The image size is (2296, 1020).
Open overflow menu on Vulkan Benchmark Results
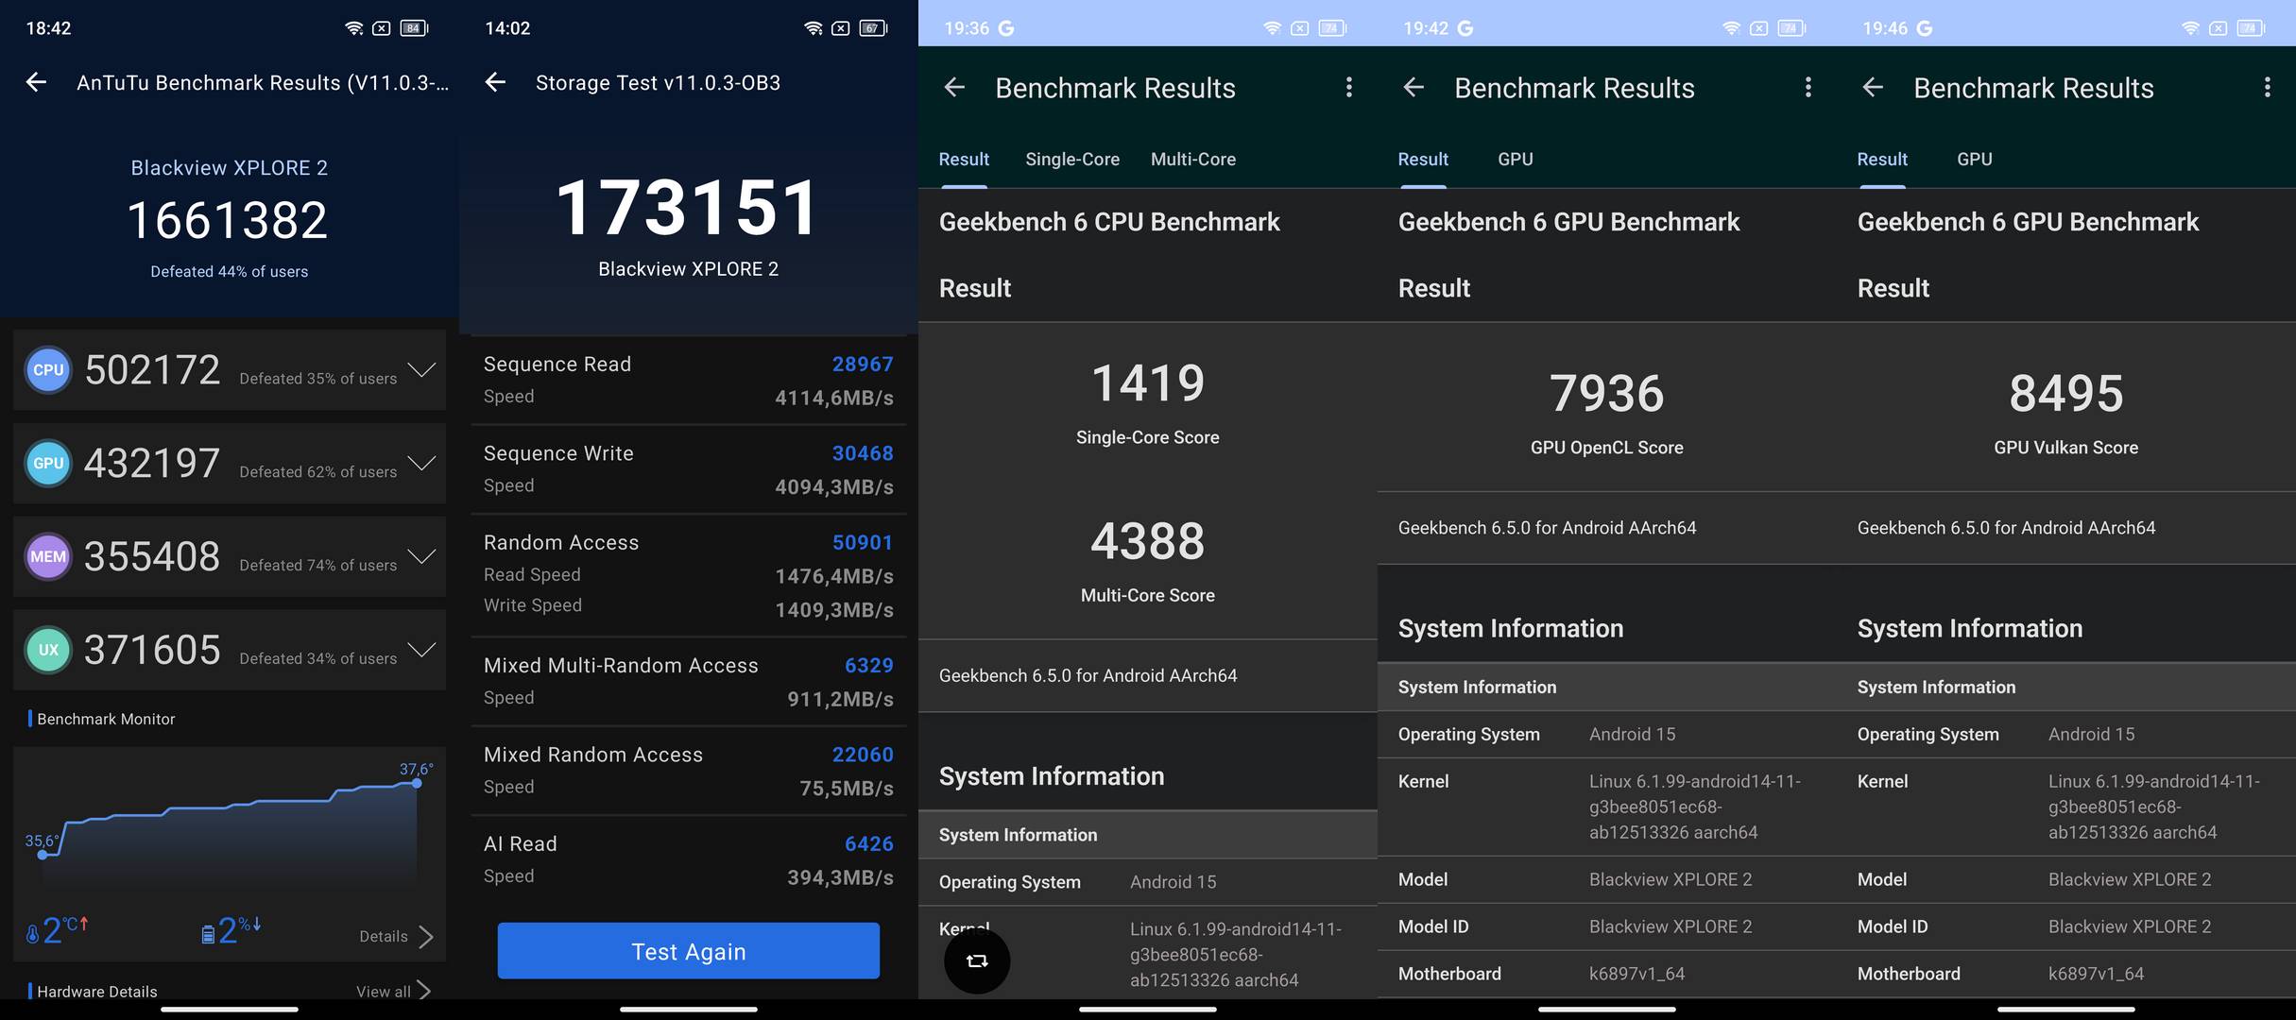pos(2267,88)
